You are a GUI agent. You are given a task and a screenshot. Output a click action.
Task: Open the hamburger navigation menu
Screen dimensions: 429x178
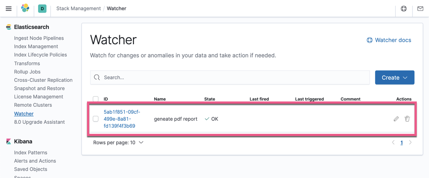(x=9, y=8)
